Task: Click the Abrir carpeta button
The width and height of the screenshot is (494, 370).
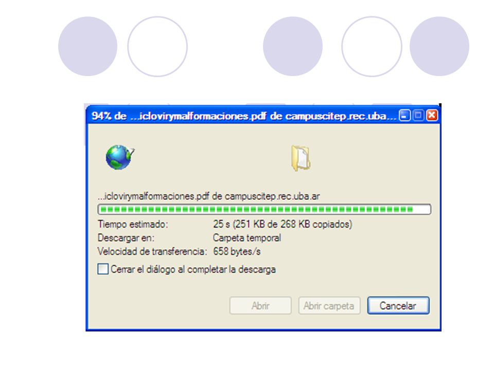Action: point(329,305)
